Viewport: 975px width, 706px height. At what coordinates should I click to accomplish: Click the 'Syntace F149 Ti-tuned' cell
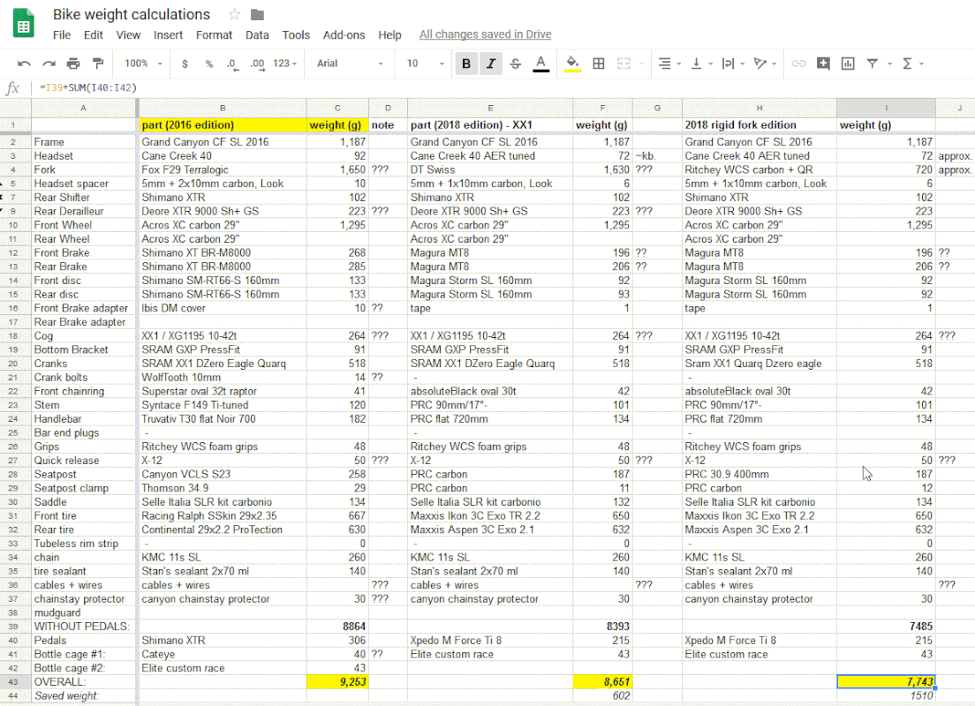click(223, 405)
